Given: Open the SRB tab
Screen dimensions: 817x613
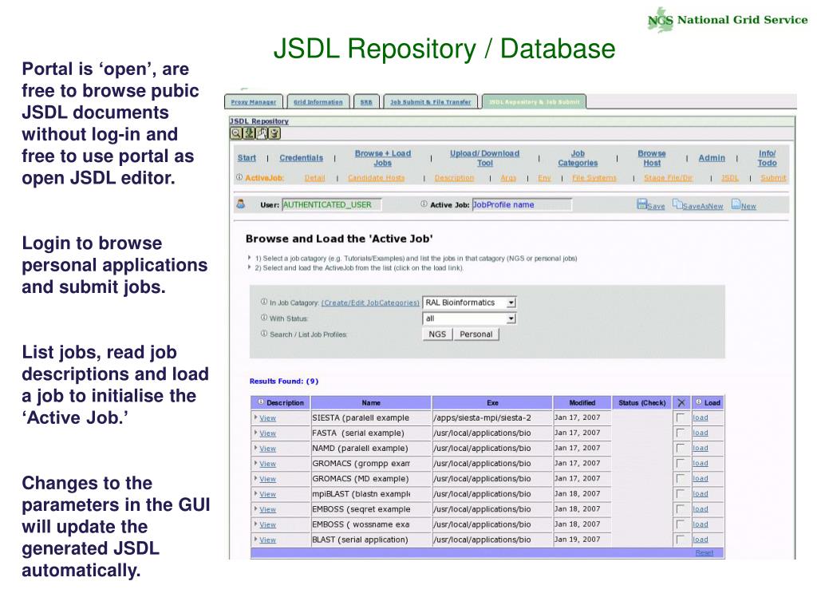Looking at the screenshot, I should tap(366, 101).
